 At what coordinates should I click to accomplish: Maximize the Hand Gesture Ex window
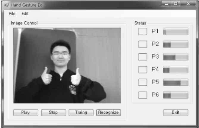click(176, 4)
